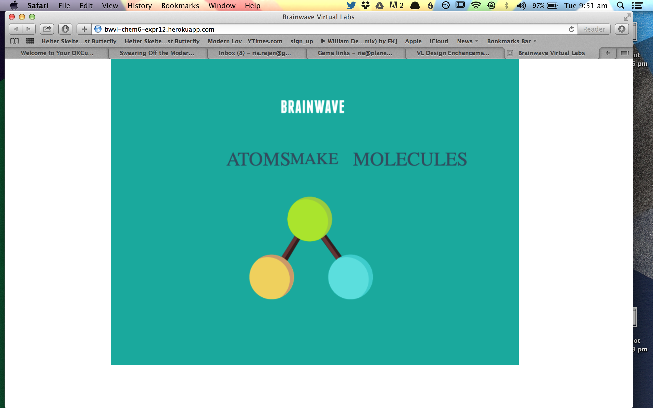
Task: Click the cyan atom circle
Action: click(x=350, y=277)
